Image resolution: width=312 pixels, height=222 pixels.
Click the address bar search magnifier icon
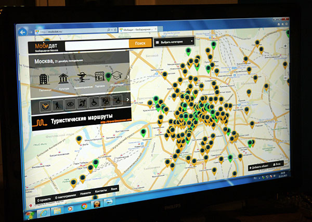coord(109,30)
